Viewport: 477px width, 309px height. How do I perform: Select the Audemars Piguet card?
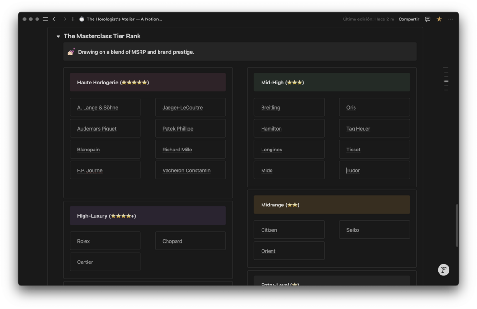click(x=105, y=128)
